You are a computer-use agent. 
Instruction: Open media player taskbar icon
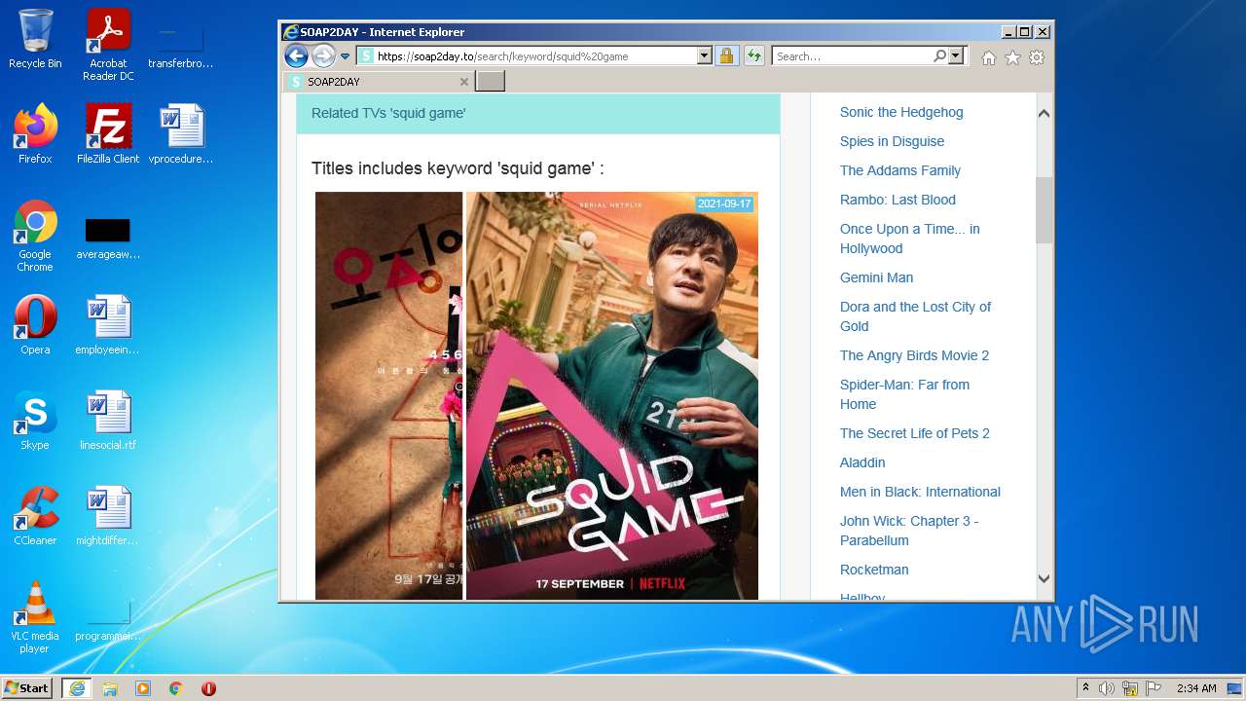[143, 688]
